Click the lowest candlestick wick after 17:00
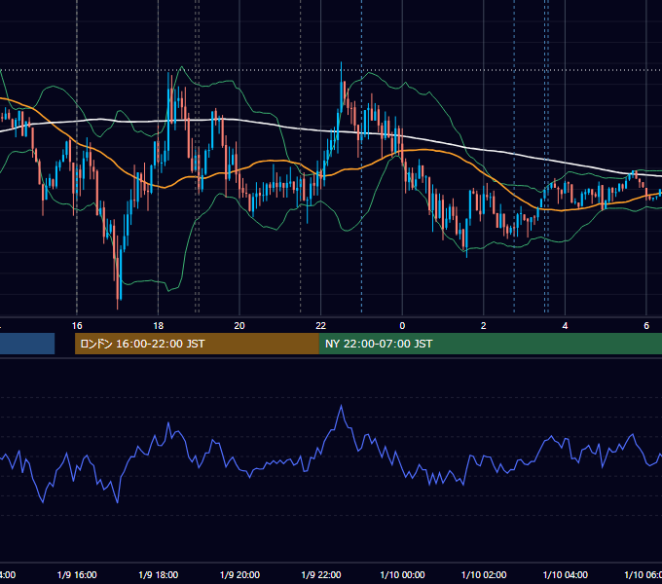This screenshot has height=584, width=662. (118, 306)
